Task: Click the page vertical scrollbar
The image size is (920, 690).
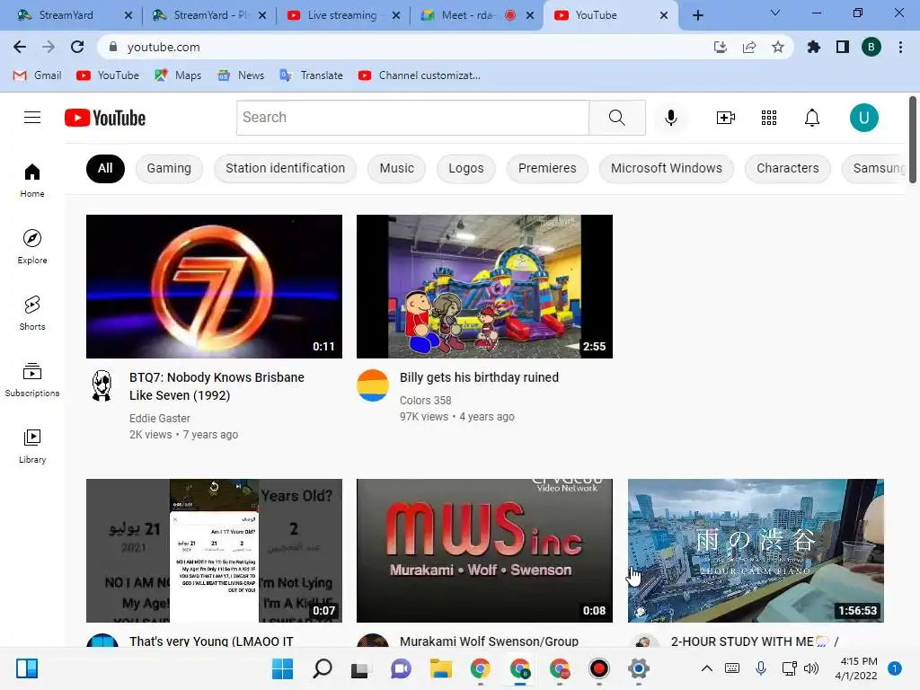Action: point(913,141)
